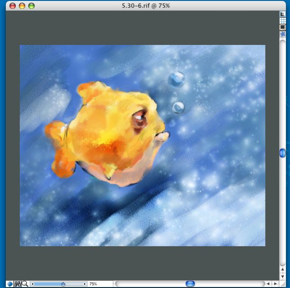Click the zoom slider right arrow
The width and height of the screenshot is (290, 288).
tap(85, 284)
